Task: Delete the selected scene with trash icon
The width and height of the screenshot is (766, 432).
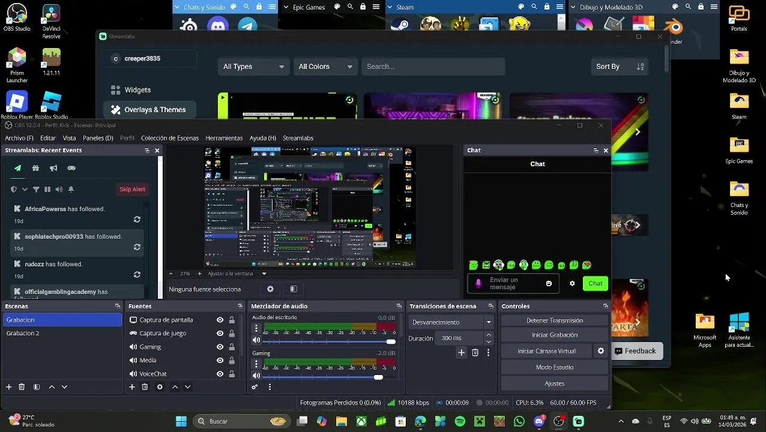Action: 22,387
